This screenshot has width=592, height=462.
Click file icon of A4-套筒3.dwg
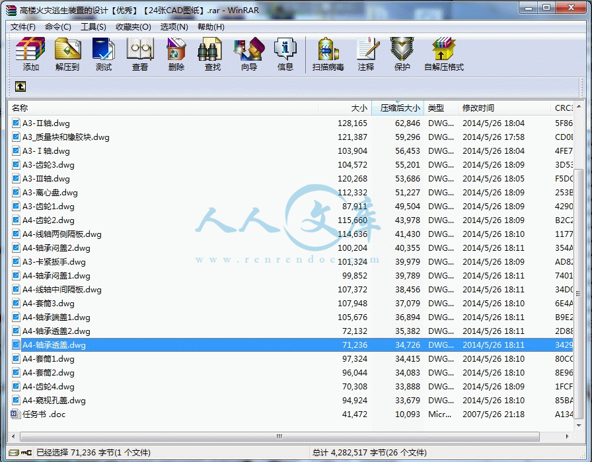click(x=16, y=303)
